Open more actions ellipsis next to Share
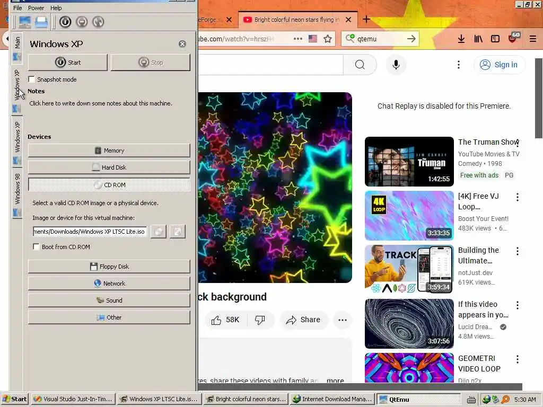Screen dimensions: 543x407 pos(343,320)
